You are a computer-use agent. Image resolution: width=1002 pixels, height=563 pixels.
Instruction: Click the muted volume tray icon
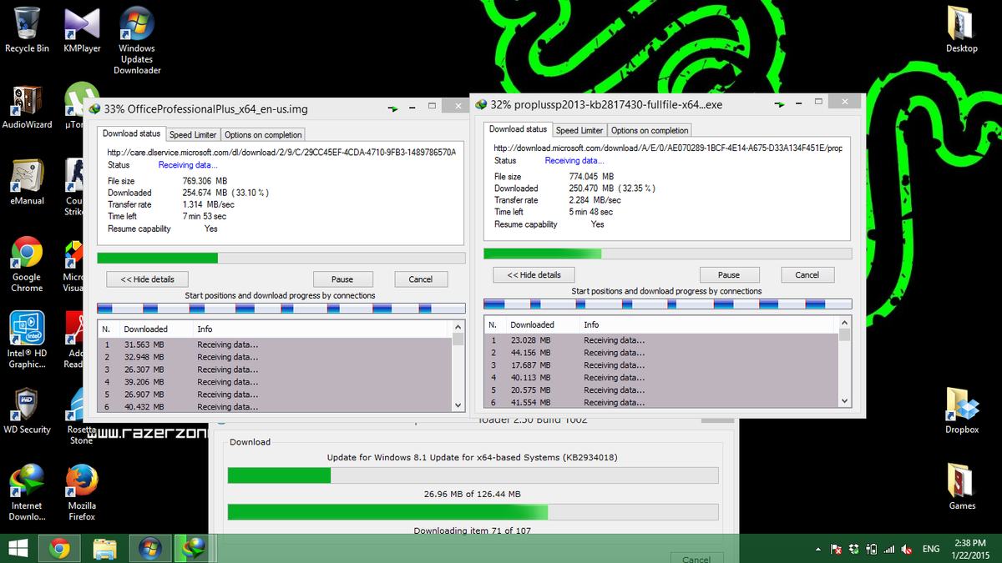(906, 549)
